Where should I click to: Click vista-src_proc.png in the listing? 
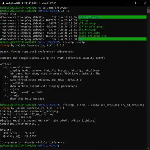[92, 36]
